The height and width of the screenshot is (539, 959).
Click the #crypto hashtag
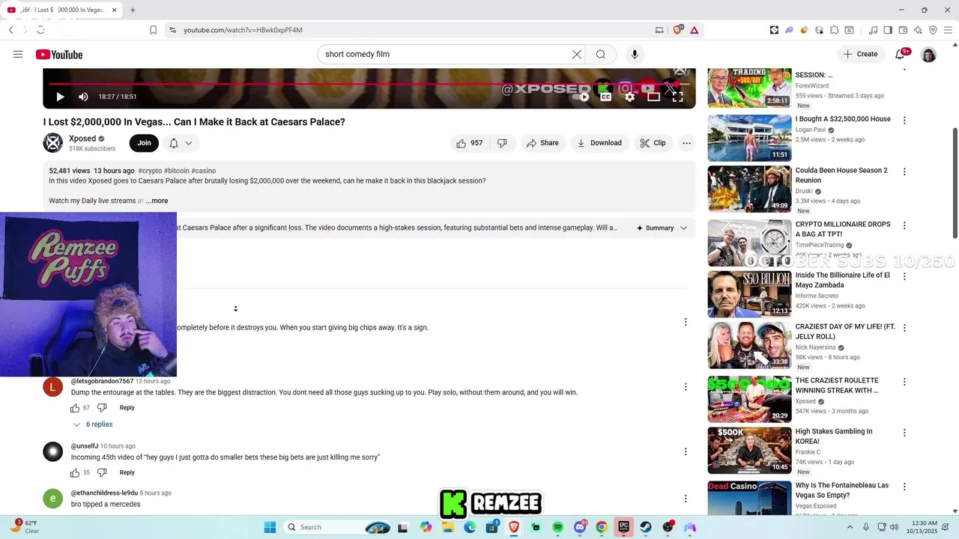click(x=150, y=171)
